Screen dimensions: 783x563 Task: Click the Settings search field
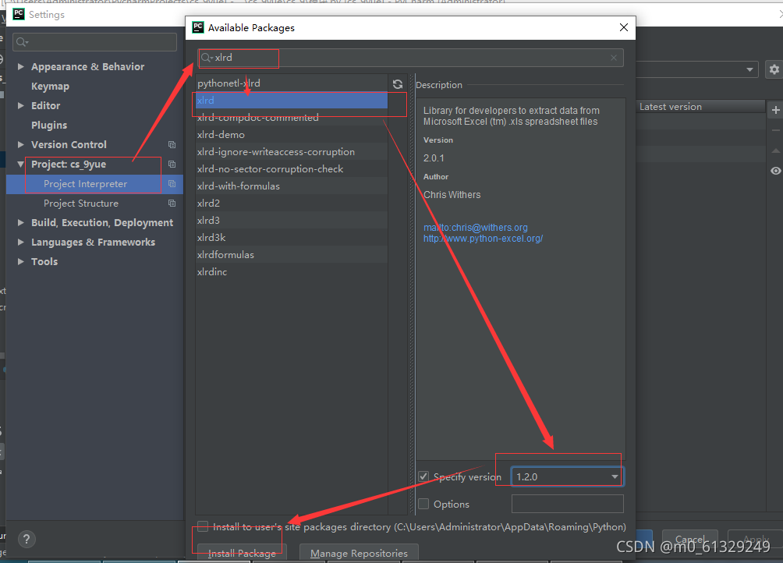[95, 42]
